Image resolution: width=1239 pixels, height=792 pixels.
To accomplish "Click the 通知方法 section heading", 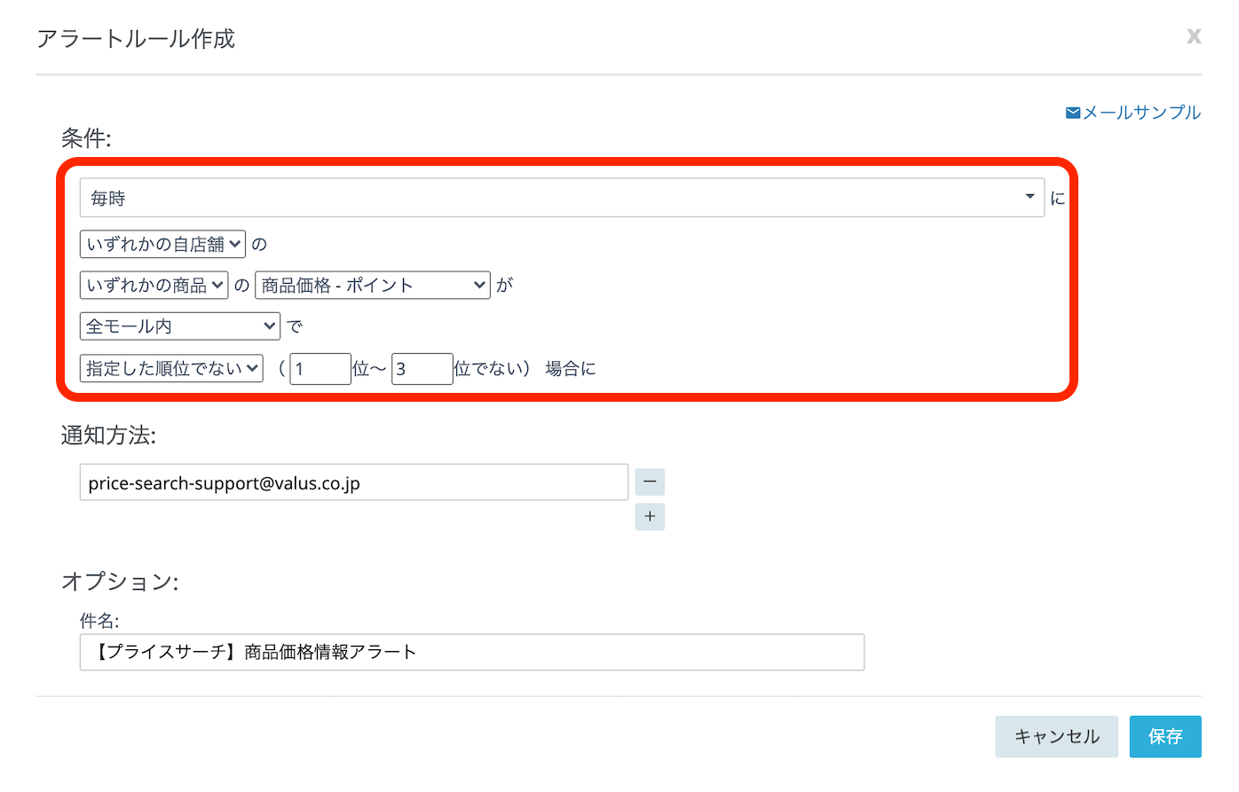I will 108,435.
